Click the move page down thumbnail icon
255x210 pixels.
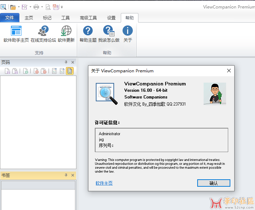(x=54, y=71)
